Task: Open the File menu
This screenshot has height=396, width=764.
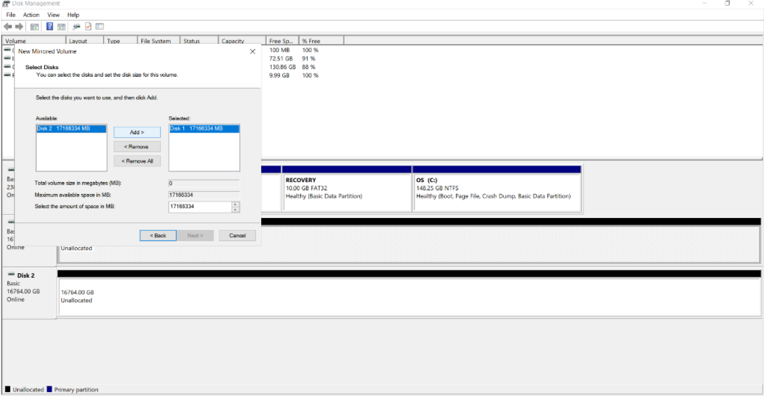Action: 10,15
